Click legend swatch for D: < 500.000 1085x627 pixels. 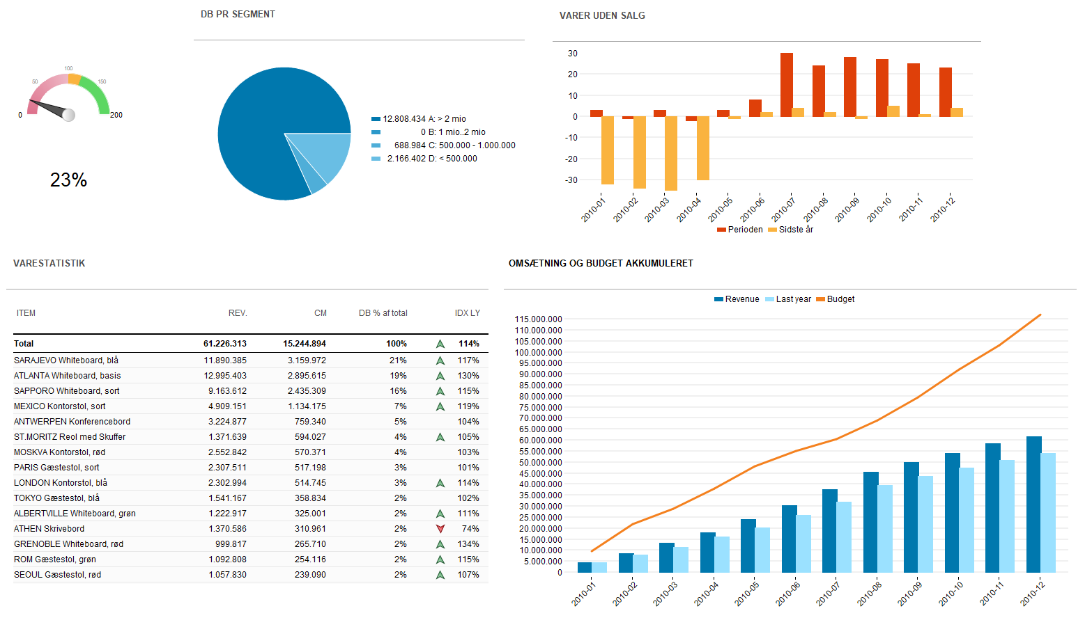point(376,159)
